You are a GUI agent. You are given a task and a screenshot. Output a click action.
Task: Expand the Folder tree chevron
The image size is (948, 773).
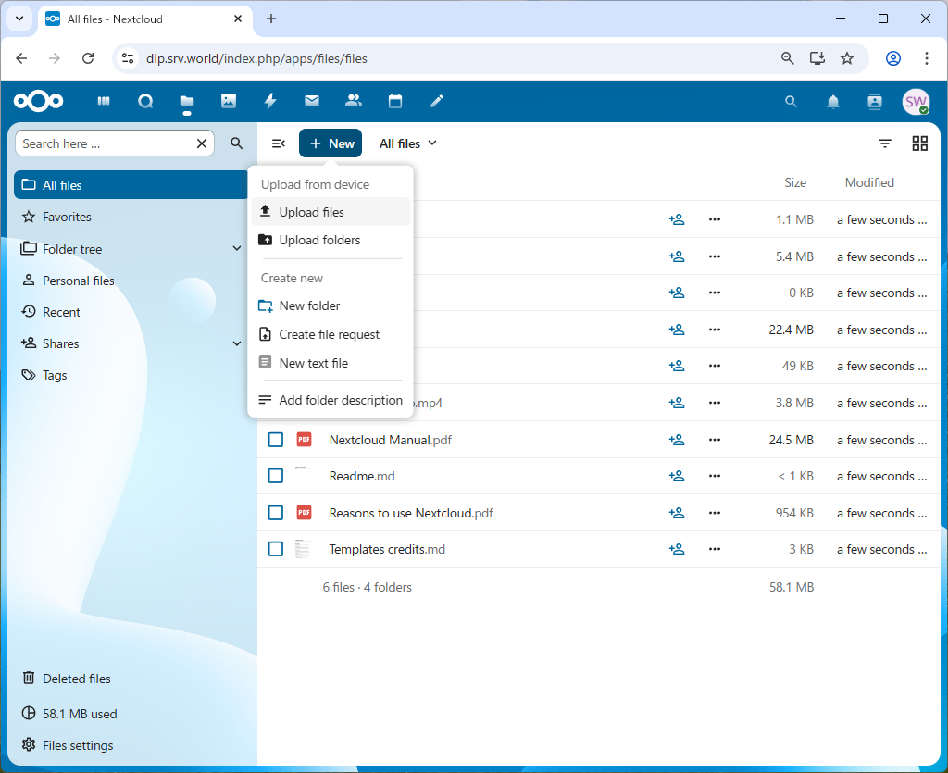(x=236, y=248)
